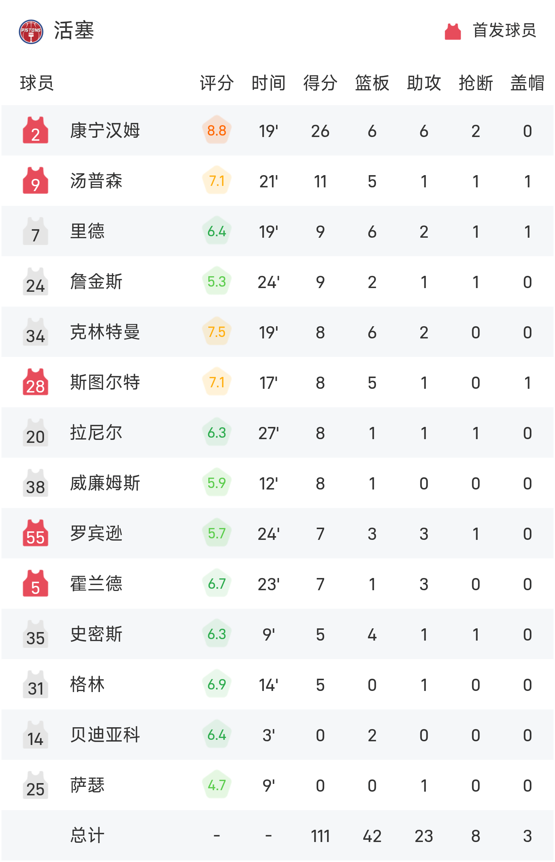Click the 8.8 rating badge

pyautogui.click(x=217, y=130)
